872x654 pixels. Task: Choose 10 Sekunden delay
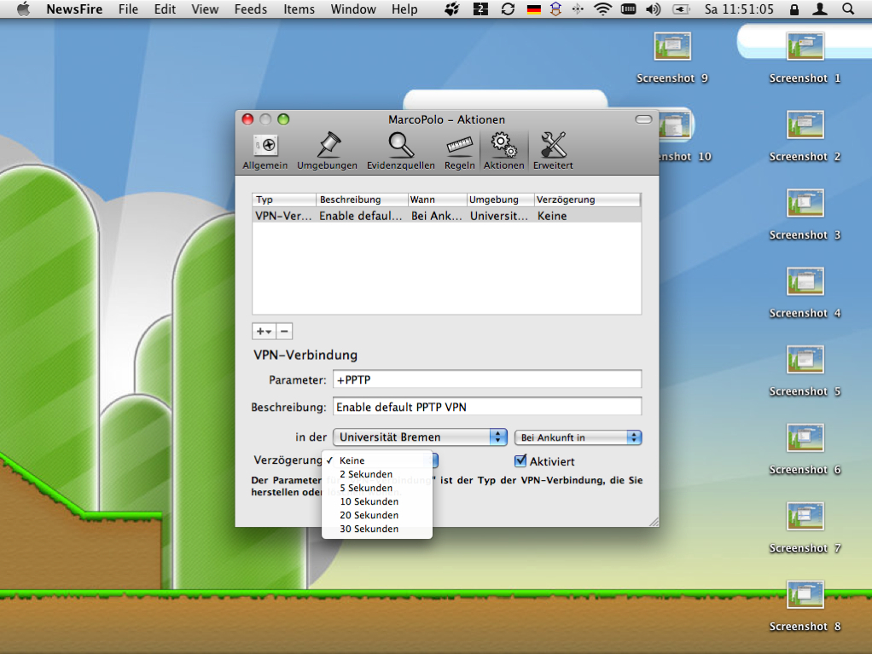tap(377, 501)
